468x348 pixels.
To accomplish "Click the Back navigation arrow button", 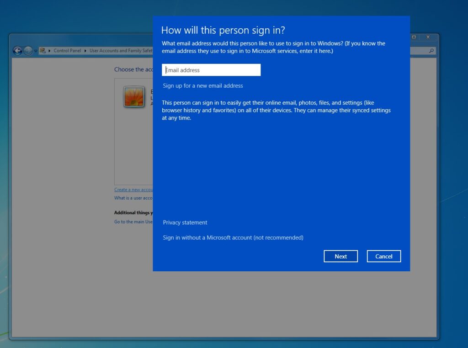I will pos(18,51).
